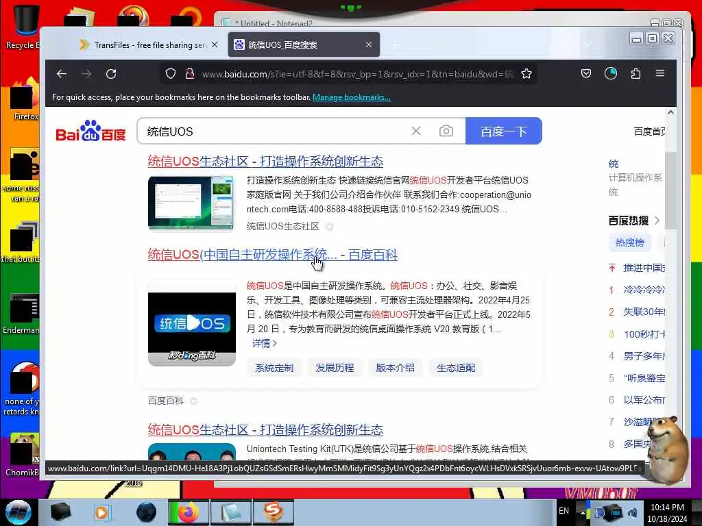Reload the Baidu page

[111, 74]
